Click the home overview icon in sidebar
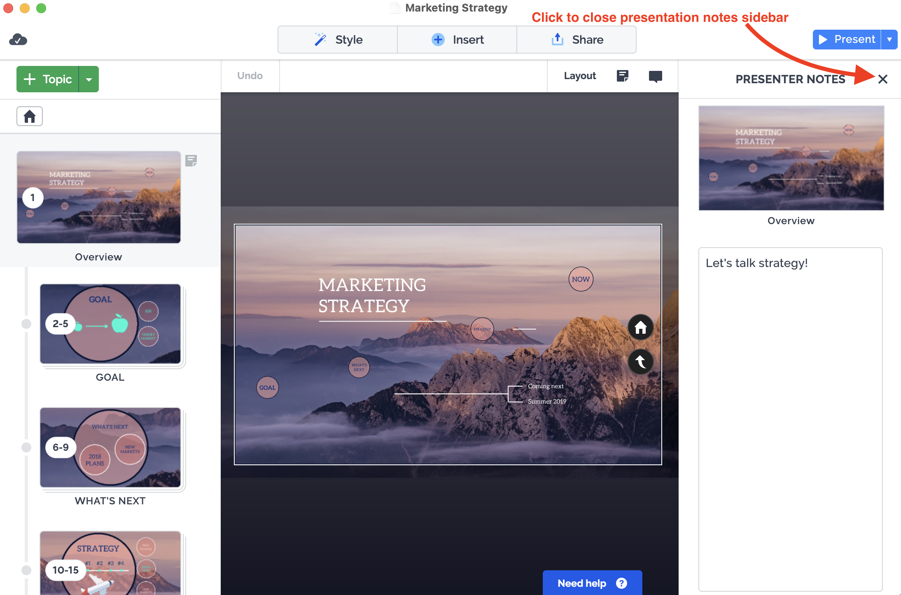The height and width of the screenshot is (595, 901). [x=30, y=117]
